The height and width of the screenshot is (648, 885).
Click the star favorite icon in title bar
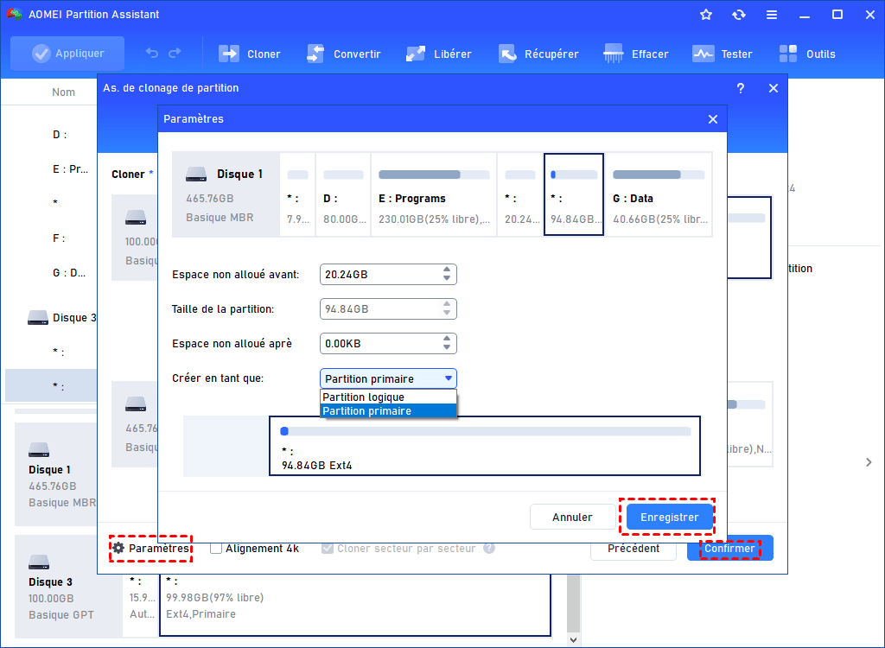pos(705,15)
